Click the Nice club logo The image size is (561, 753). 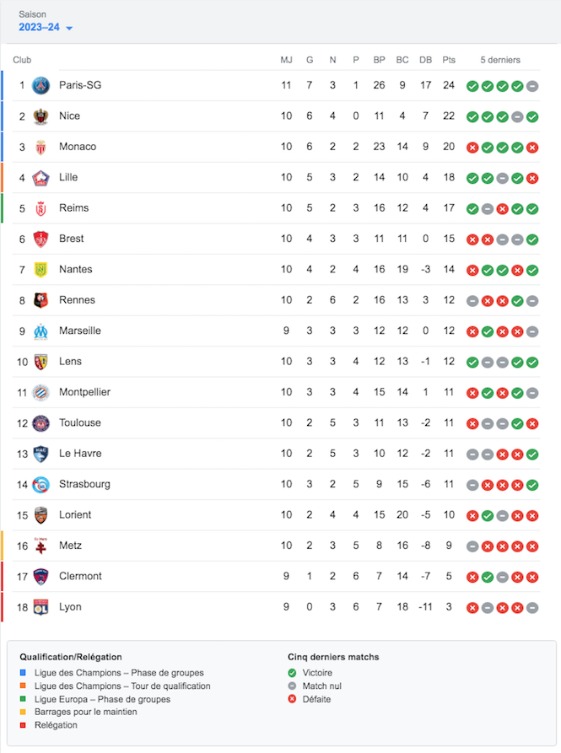40,116
